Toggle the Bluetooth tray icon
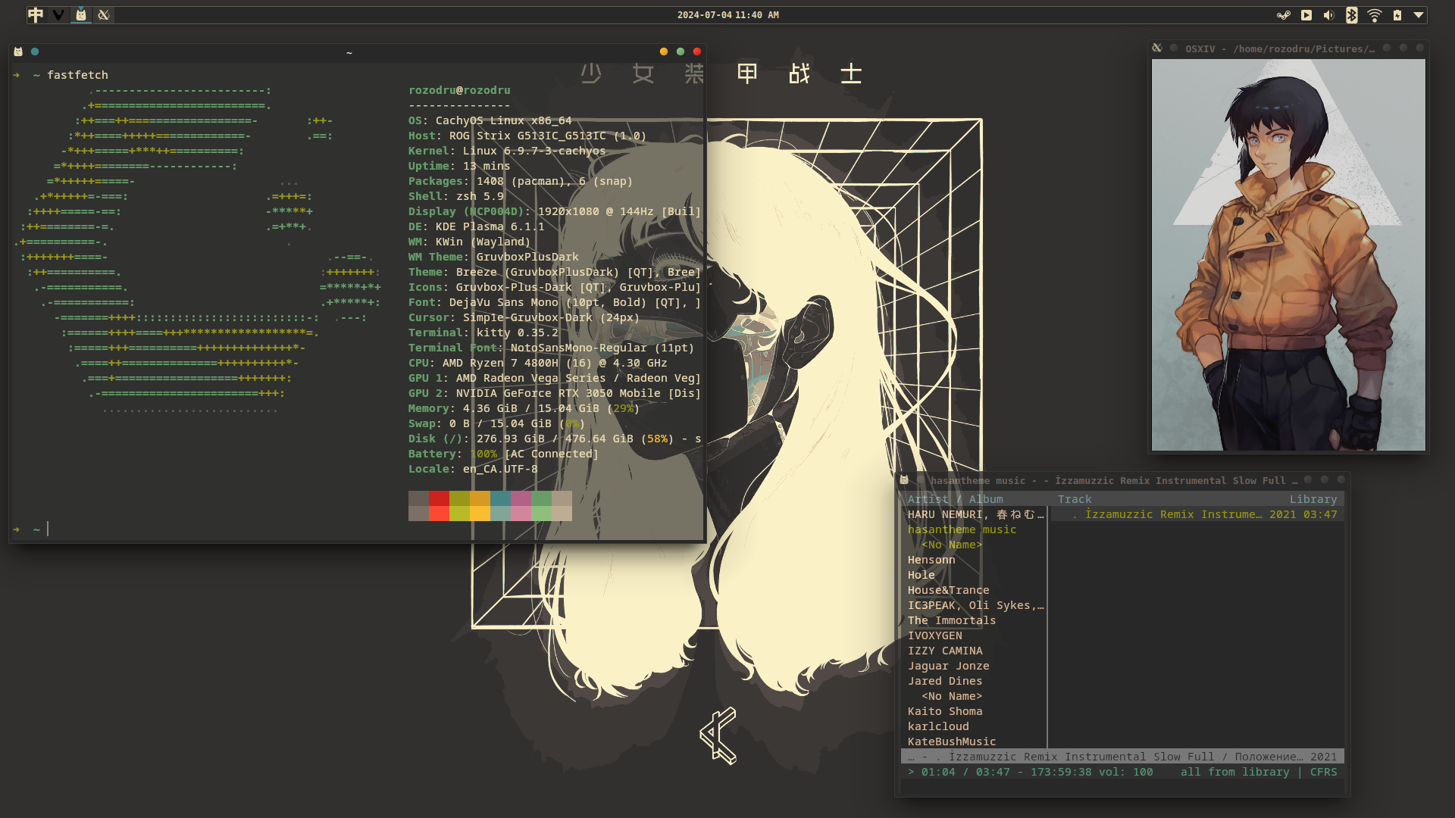This screenshot has height=818, width=1455. [1351, 14]
